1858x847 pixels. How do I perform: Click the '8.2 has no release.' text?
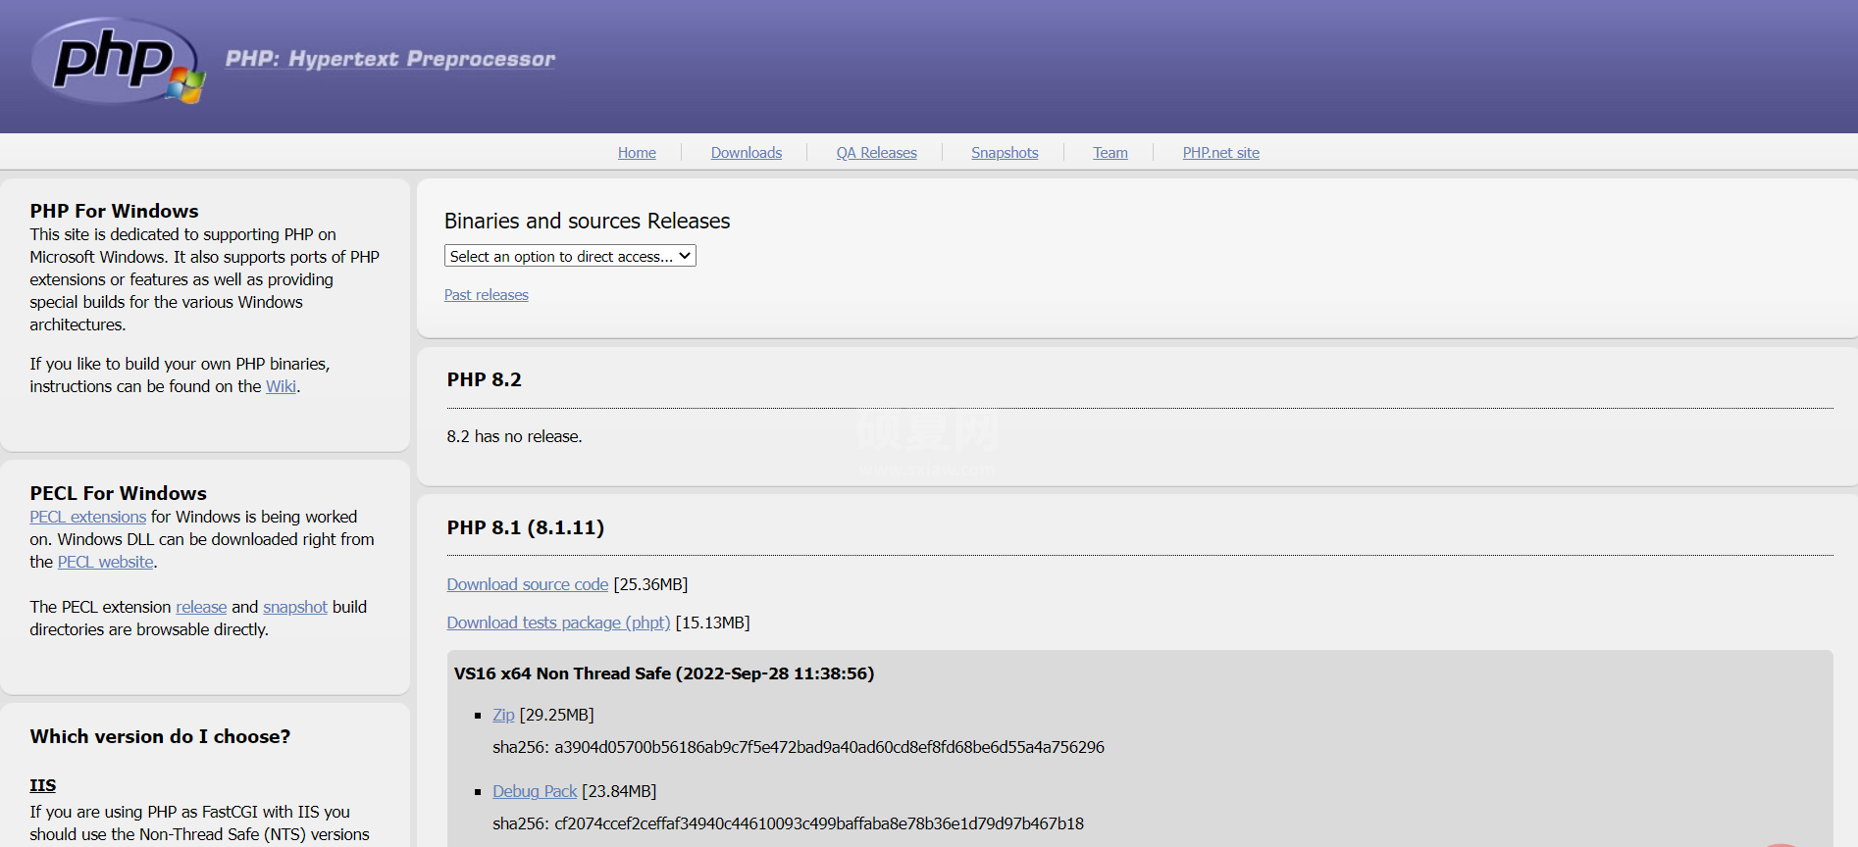point(514,436)
